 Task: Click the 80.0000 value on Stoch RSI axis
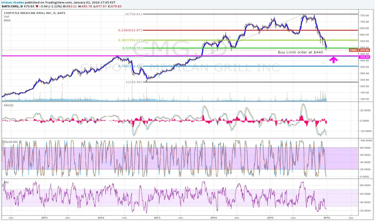click(x=366, y=147)
